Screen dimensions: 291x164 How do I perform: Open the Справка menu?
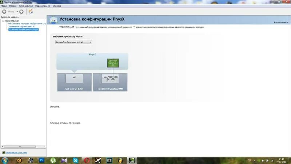[57, 6]
